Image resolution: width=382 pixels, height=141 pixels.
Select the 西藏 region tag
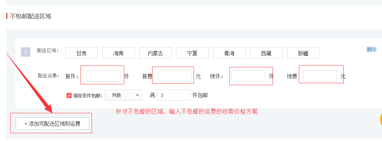(x=266, y=53)
